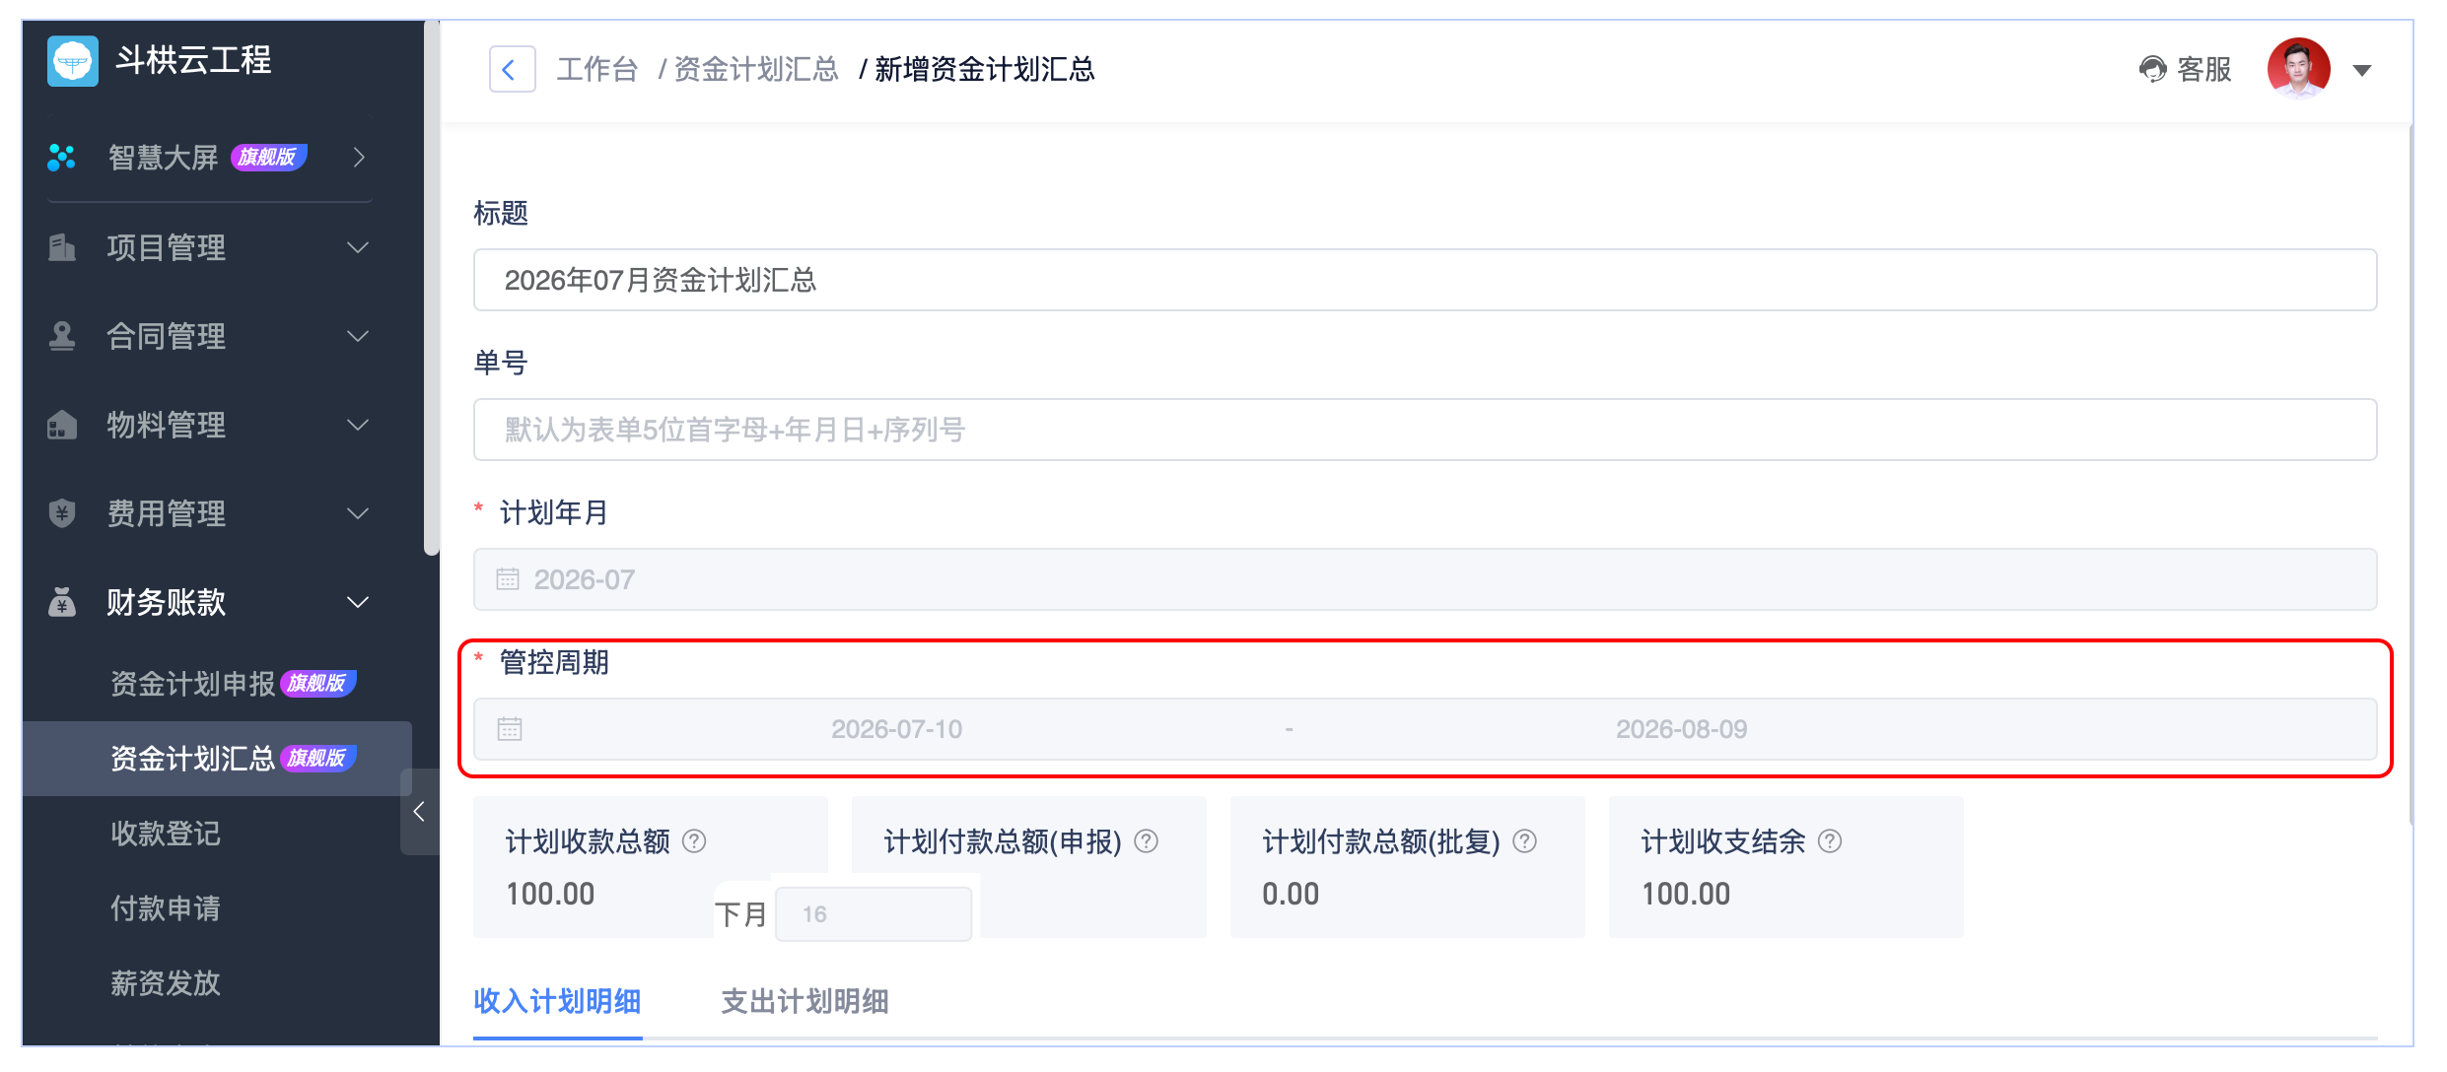Open user account dropdown arrow
2447x1072 pixels.
[2362, 70]
